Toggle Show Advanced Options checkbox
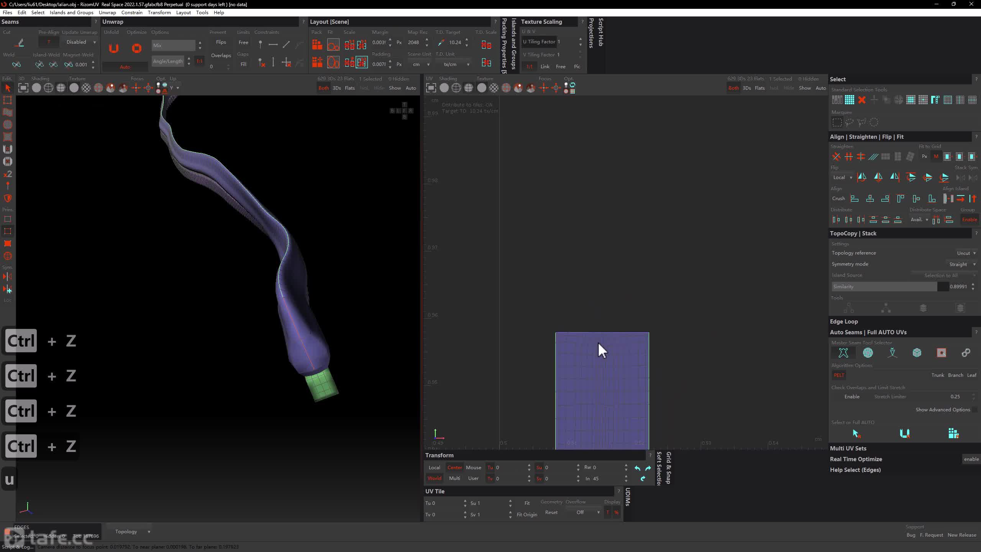Image resolution: width=981 pixels, height=552 pixels. point(974,410)
